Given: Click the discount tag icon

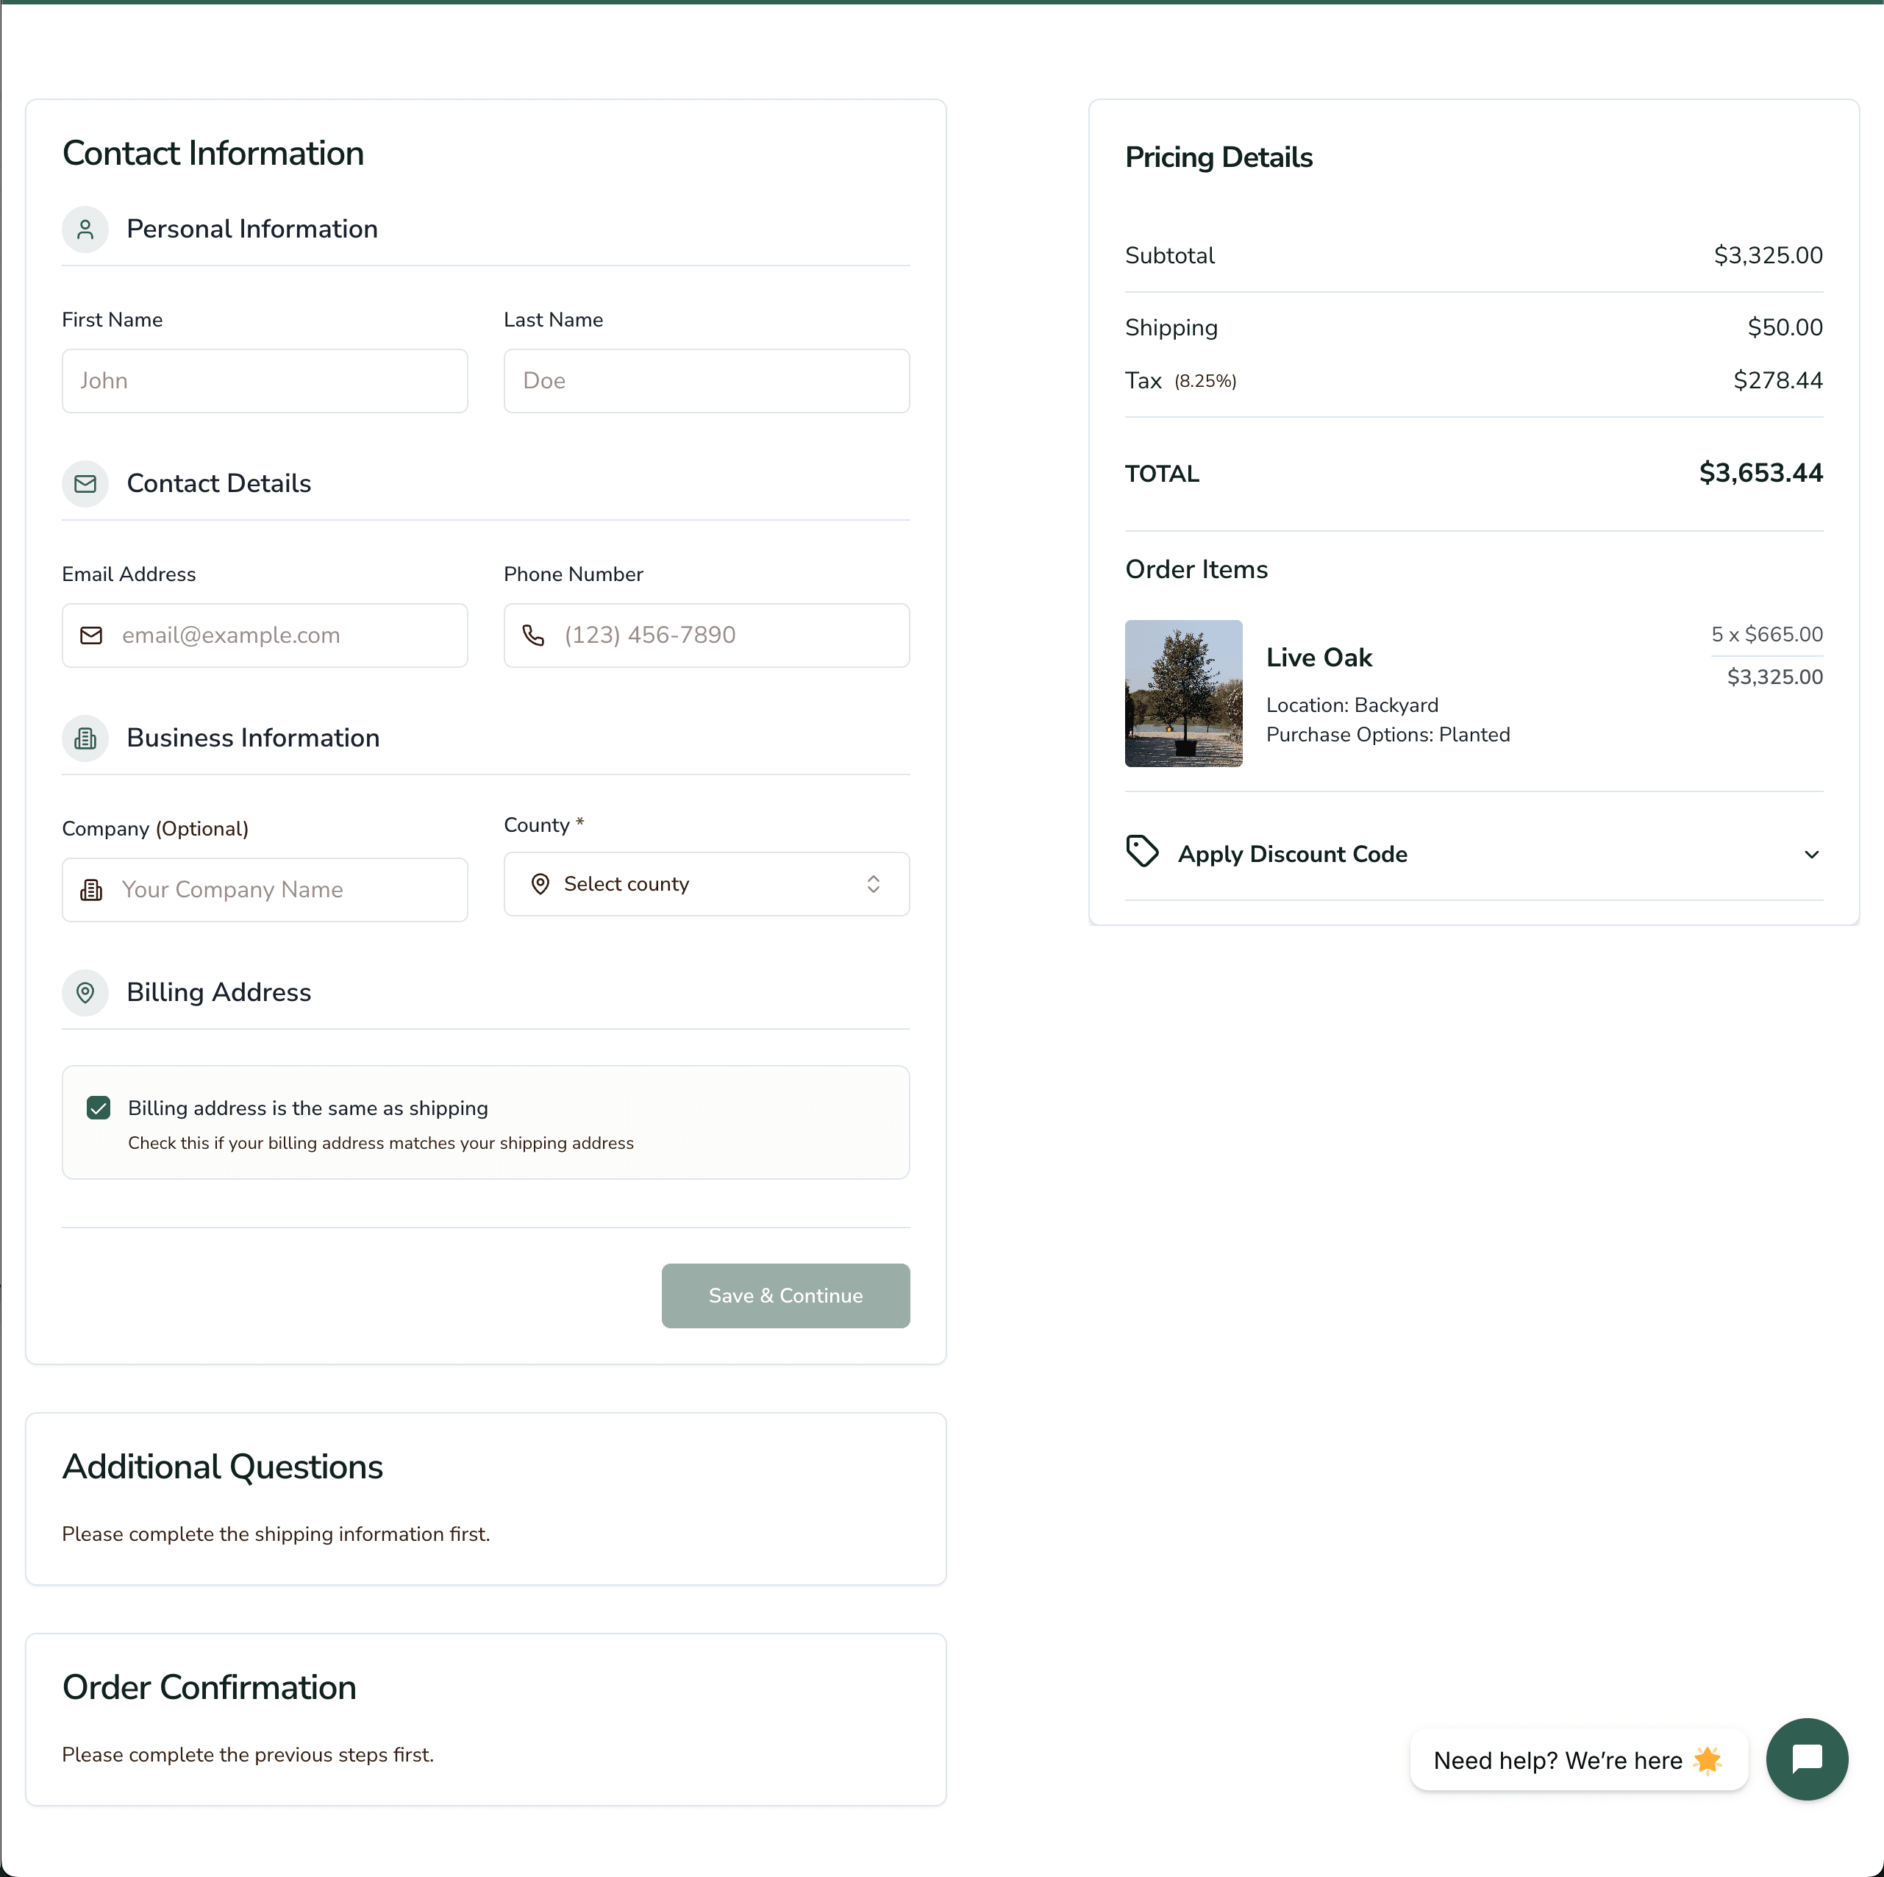Looking at the screenshot, I should click(x=1142, y=852).
